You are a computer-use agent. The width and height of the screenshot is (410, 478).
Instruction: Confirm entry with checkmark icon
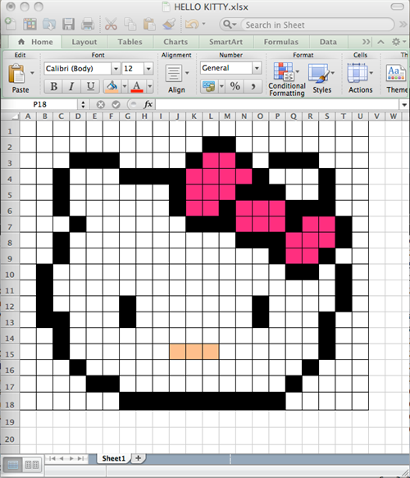[x=116, y=105]
